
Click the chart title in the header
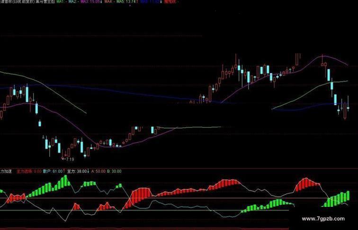click(27, 1)
